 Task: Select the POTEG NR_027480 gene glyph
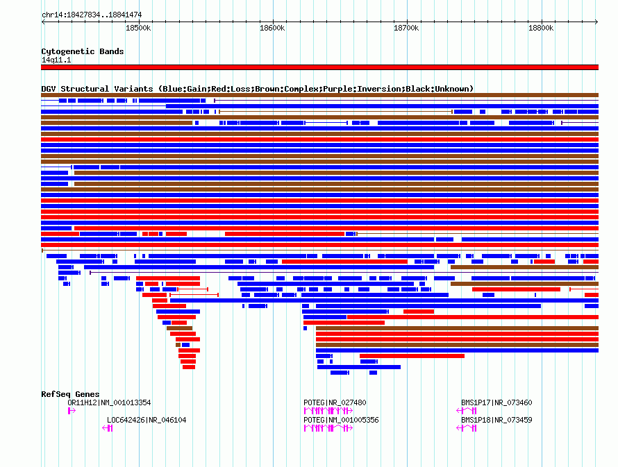click(328, 411)
